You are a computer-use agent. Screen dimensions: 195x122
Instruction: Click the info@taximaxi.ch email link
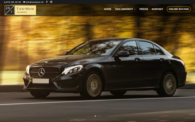pos(34,2)
